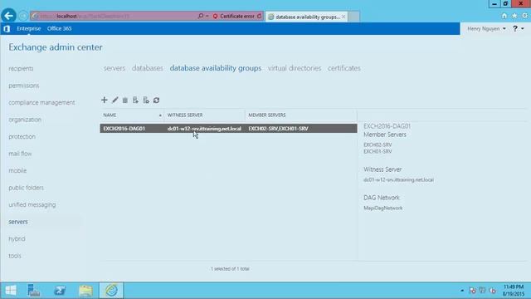The image size is (531, 299).
Task: Open manage DAG membership icon
Action: (x=135, y=100)
